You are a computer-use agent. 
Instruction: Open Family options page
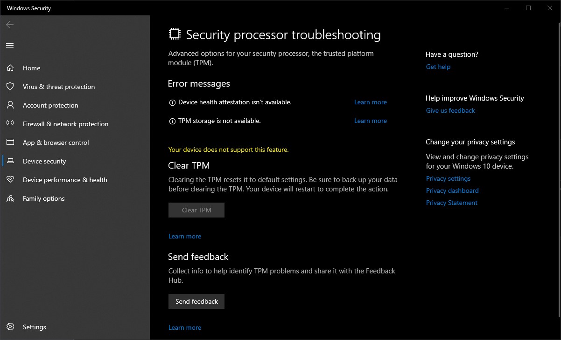click(x=75, y=198)
